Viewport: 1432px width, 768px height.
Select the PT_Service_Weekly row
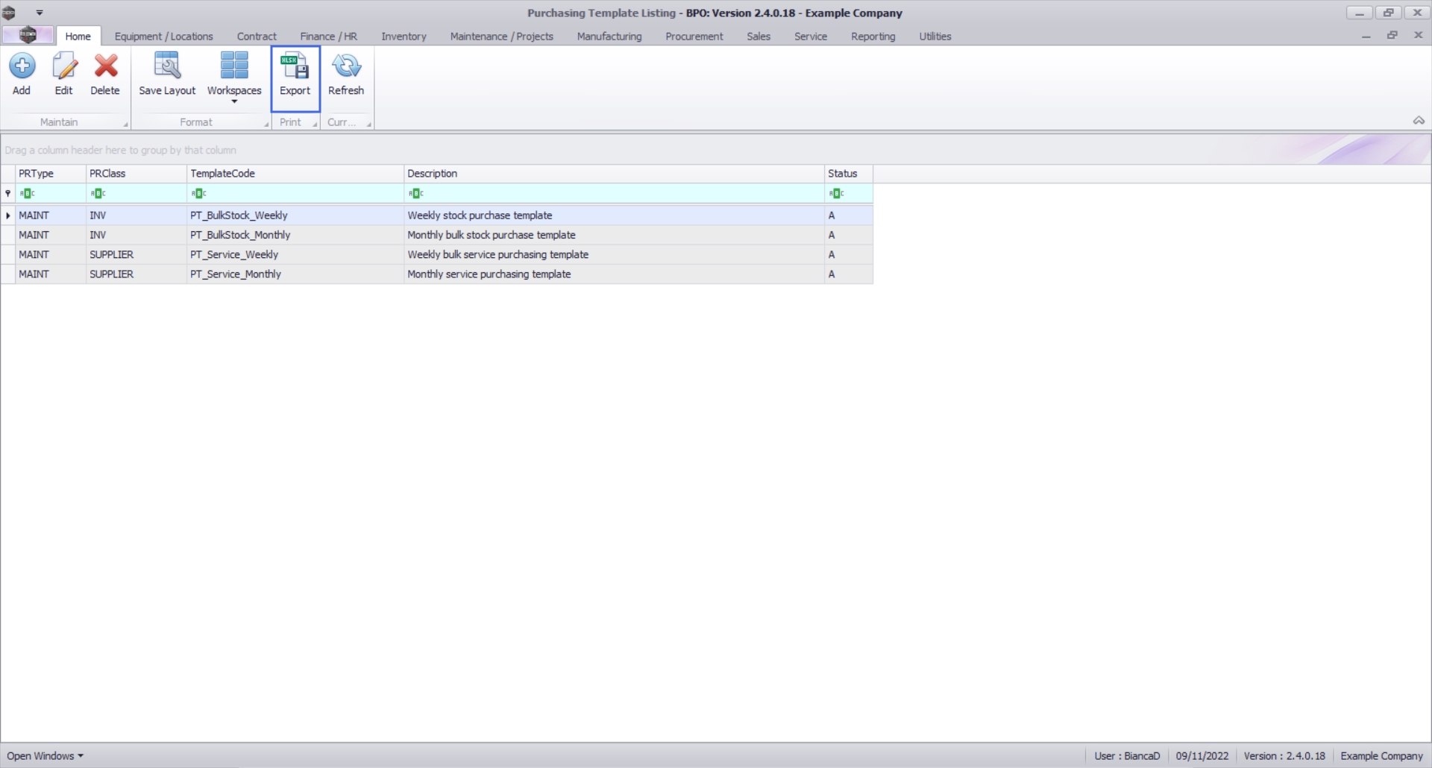pos(437,254)
